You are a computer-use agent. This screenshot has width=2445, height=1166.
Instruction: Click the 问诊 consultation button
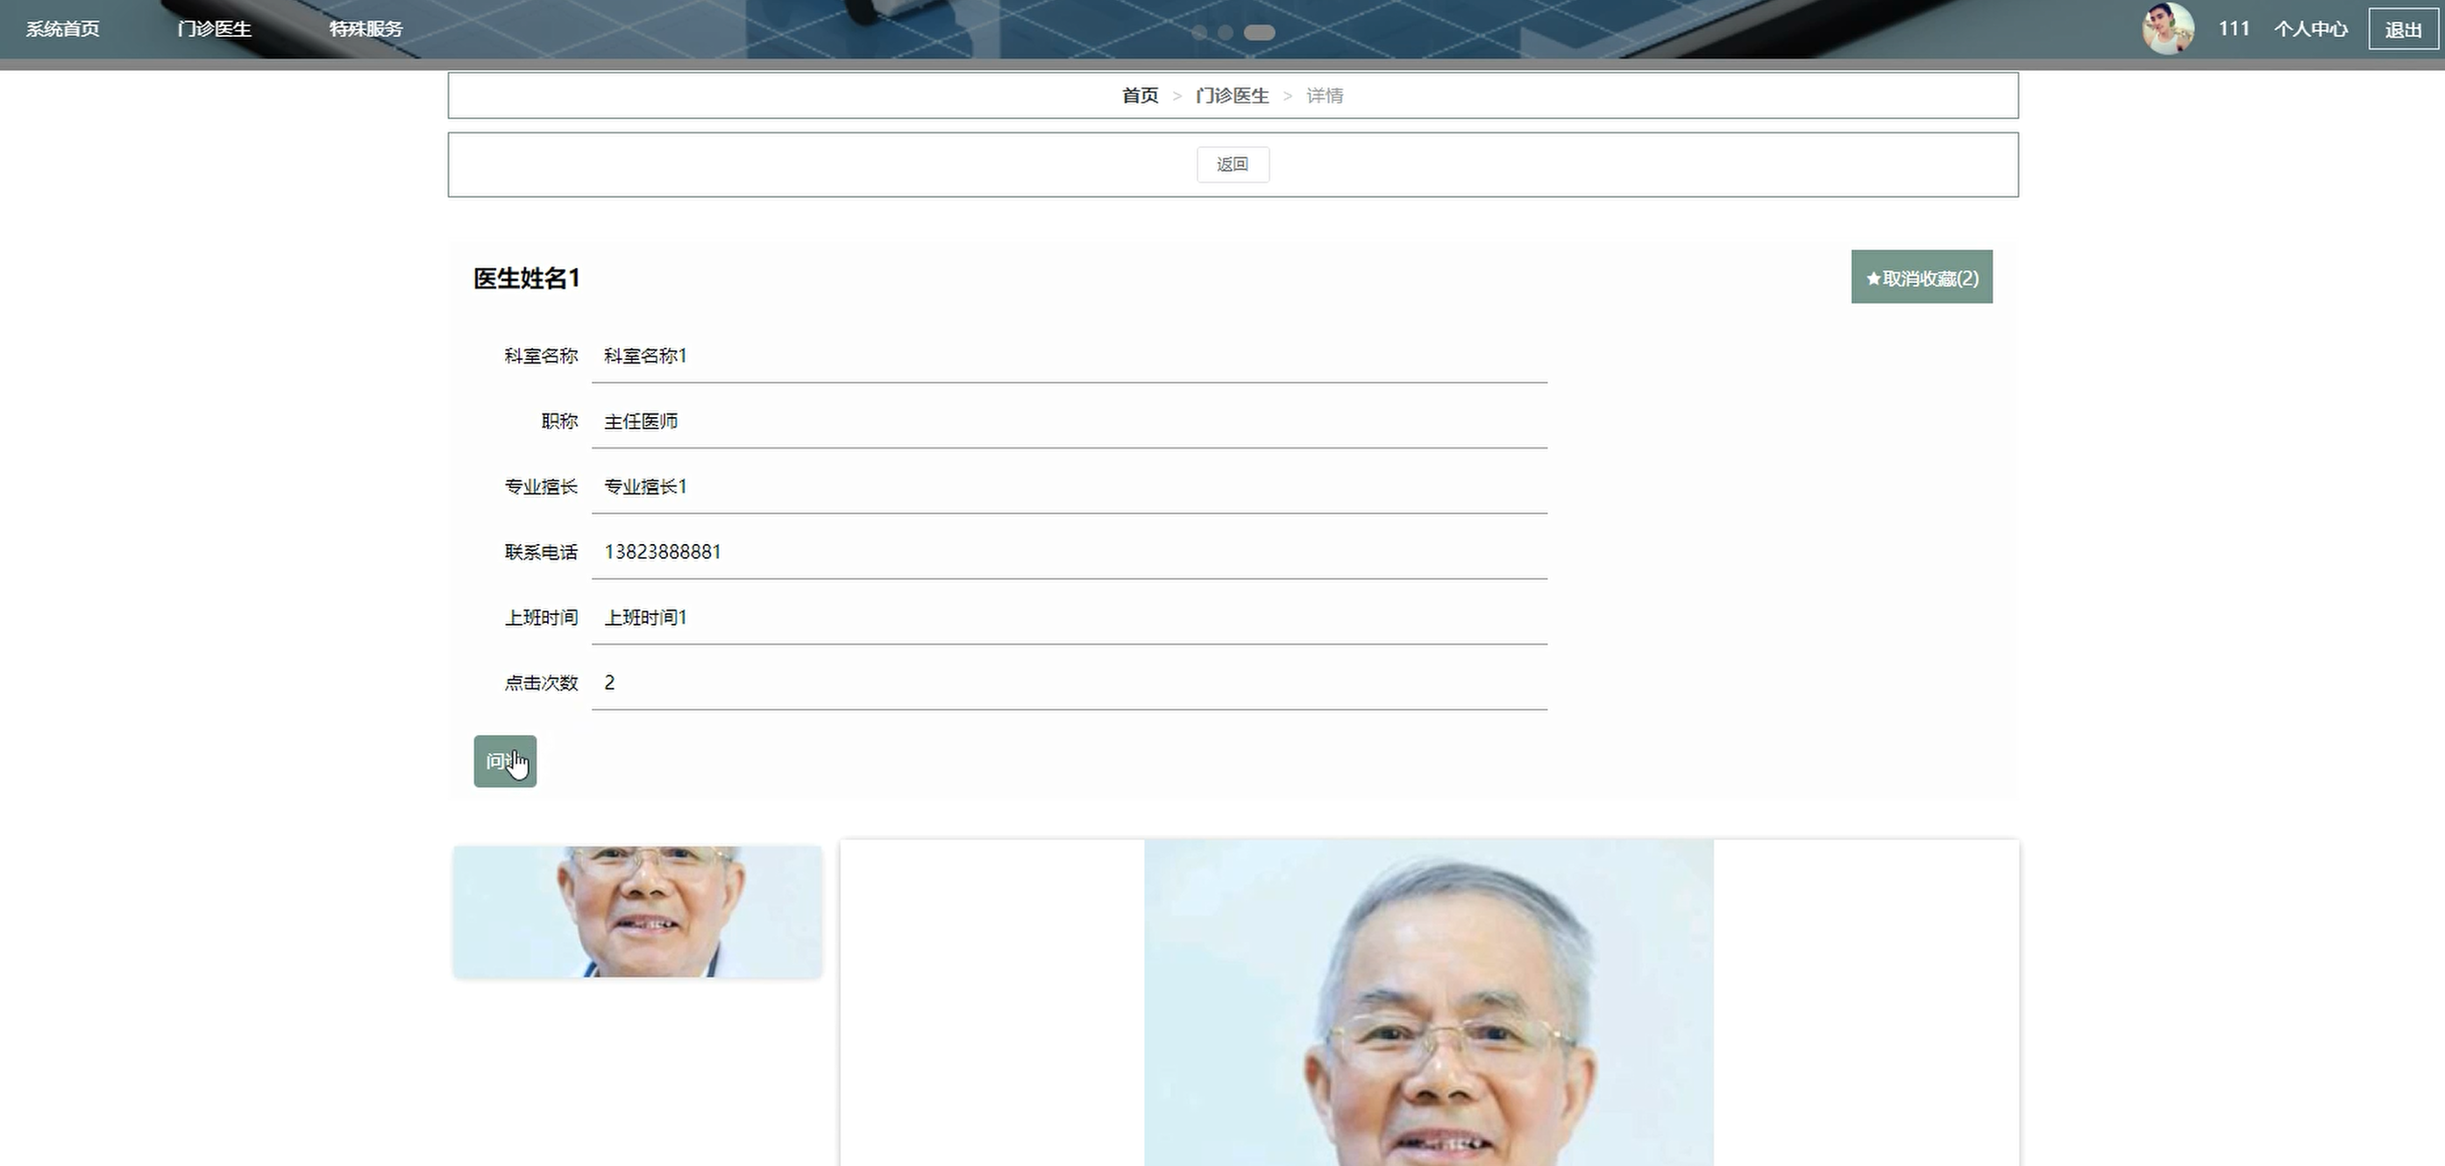(x=505, y=761)
